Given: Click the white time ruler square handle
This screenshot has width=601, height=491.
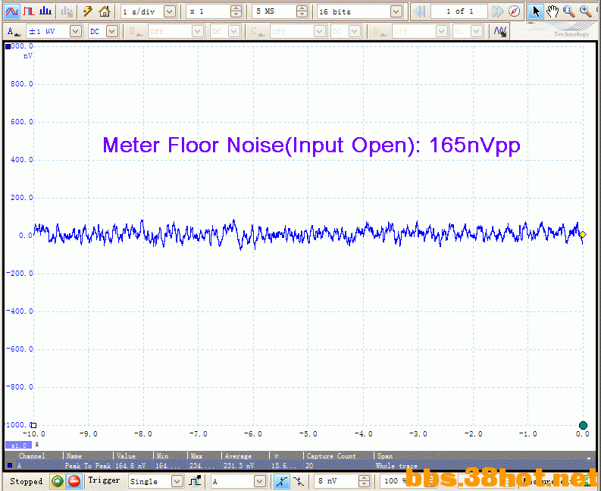Looking at the screenshot, I should [x=34, y=425].
